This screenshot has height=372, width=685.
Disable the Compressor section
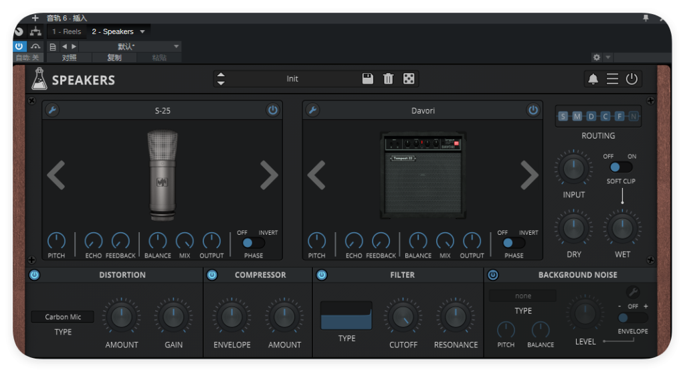pyautogui.click(x=212, y=275)
